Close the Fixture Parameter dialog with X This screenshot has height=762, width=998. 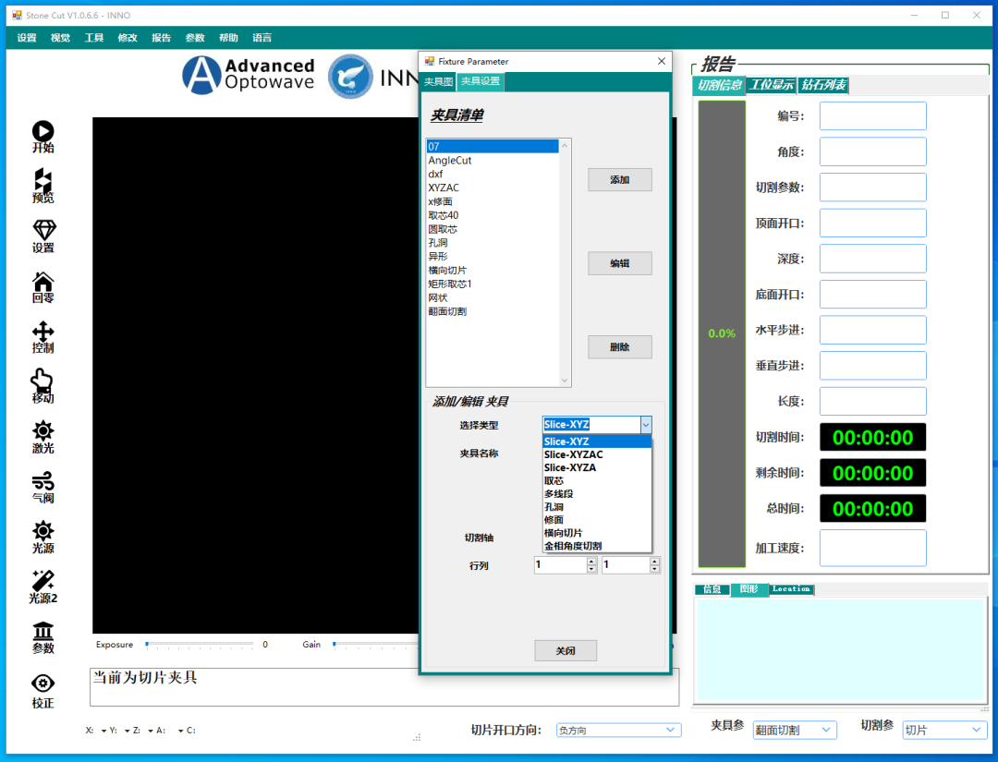click(662, 61)
